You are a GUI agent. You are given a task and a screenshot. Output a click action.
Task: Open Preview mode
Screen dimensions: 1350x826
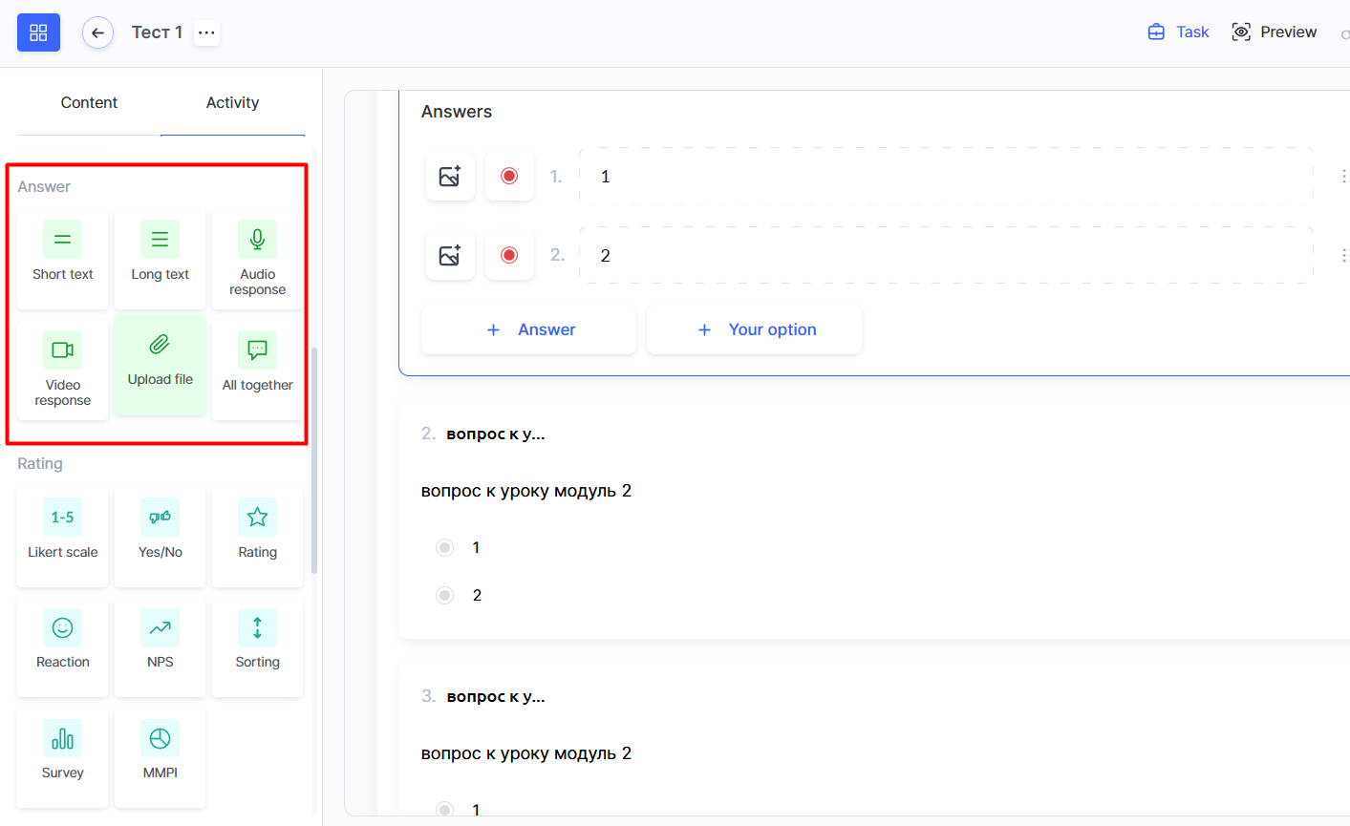(x=1274, y=32)
